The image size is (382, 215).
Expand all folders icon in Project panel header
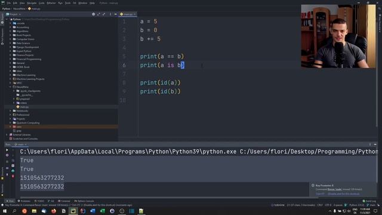pyautogui.click(x=98, y=14)
